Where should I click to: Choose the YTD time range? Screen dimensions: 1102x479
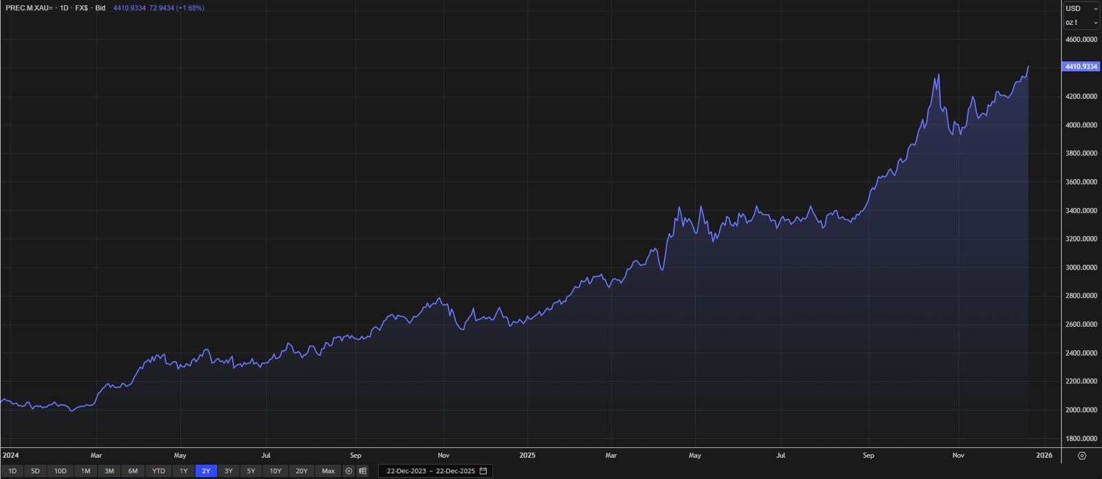click(x=158, y=471)
